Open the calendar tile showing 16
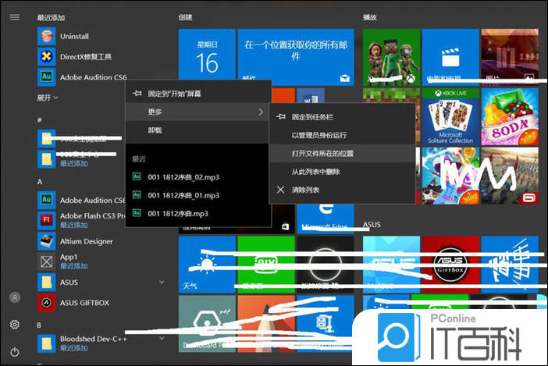Image resolution: width=548 pixels, height=366 pixels. tap(207, 56)
